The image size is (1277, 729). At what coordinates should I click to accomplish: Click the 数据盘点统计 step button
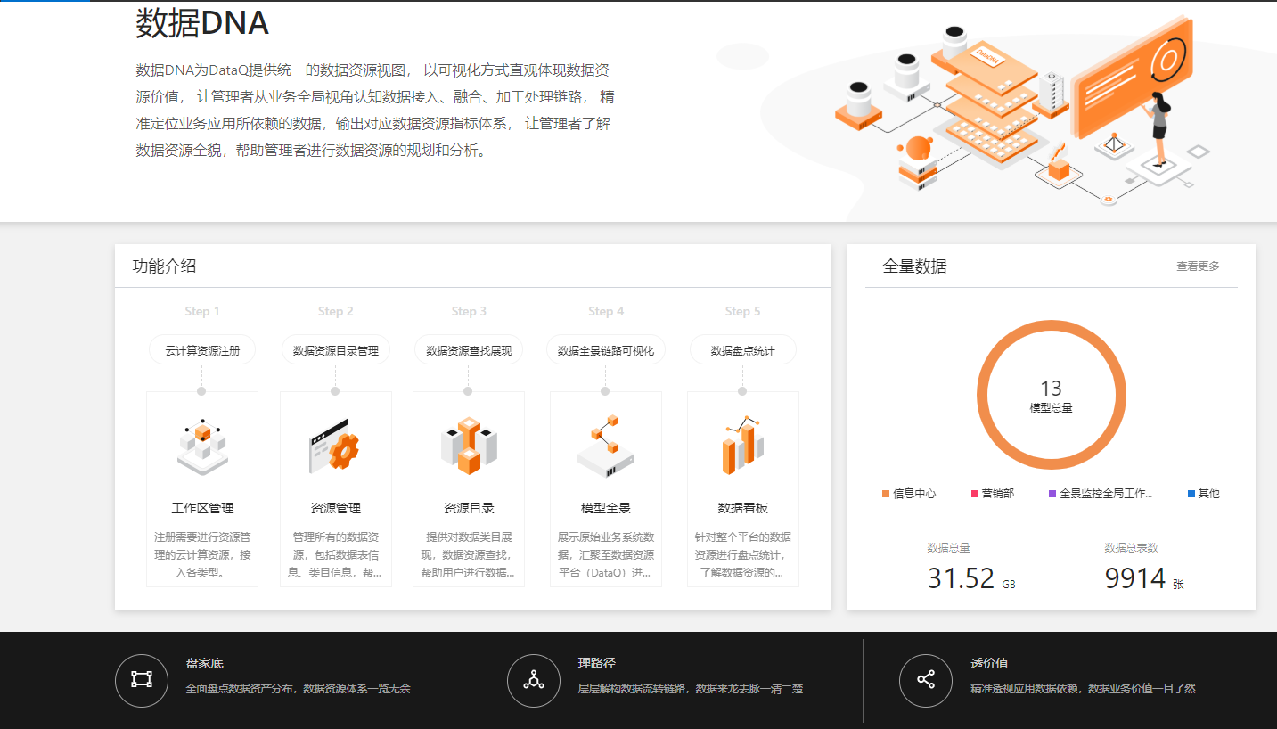pos(742,349)
